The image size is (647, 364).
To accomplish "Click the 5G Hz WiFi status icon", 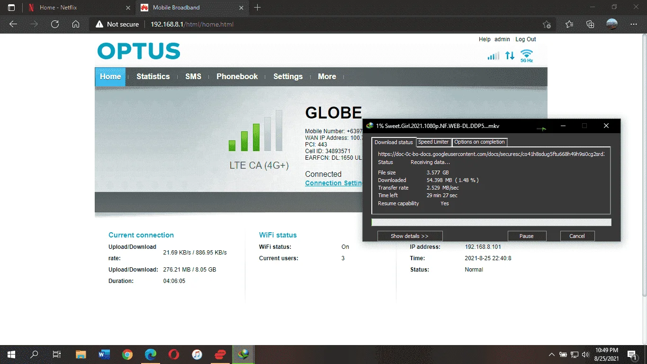I will click(x=527, y=56).
